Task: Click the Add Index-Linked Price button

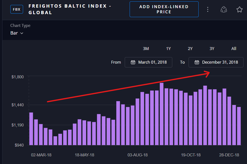Action: coord(164,9)
